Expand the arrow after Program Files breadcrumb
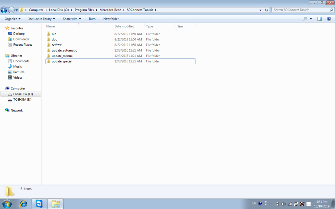This screenshot has width=335, height=209. tap(97, 10)
